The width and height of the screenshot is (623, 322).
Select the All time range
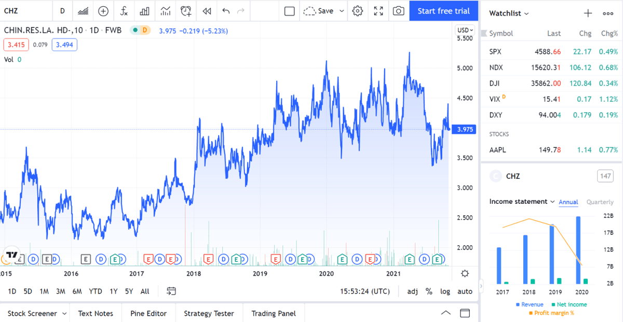click(x=145, y=291)
